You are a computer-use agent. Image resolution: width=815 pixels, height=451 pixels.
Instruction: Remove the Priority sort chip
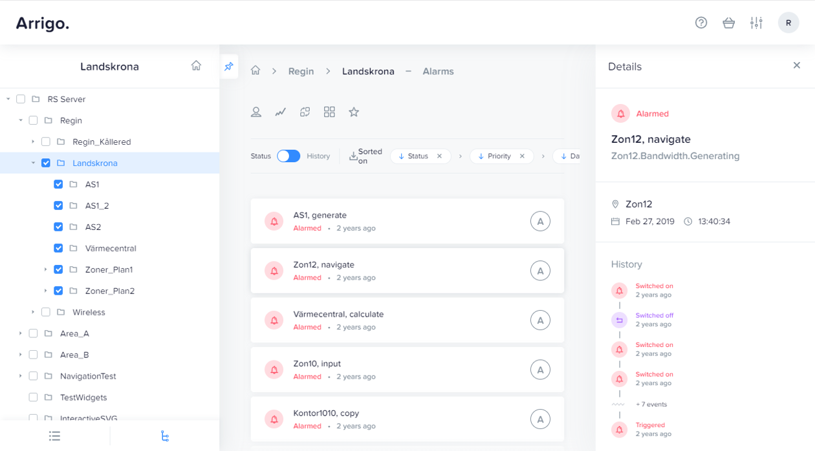(x=522, y=156)
